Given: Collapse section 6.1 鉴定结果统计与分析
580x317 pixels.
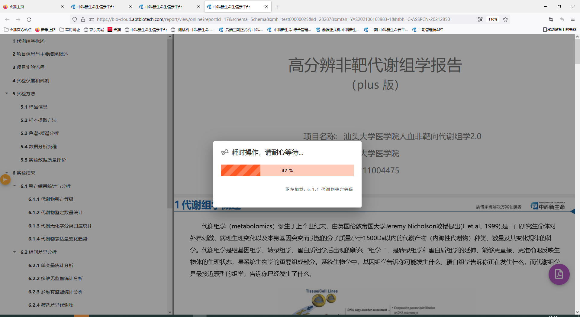Looking at the screenshot, I should 14,186.
